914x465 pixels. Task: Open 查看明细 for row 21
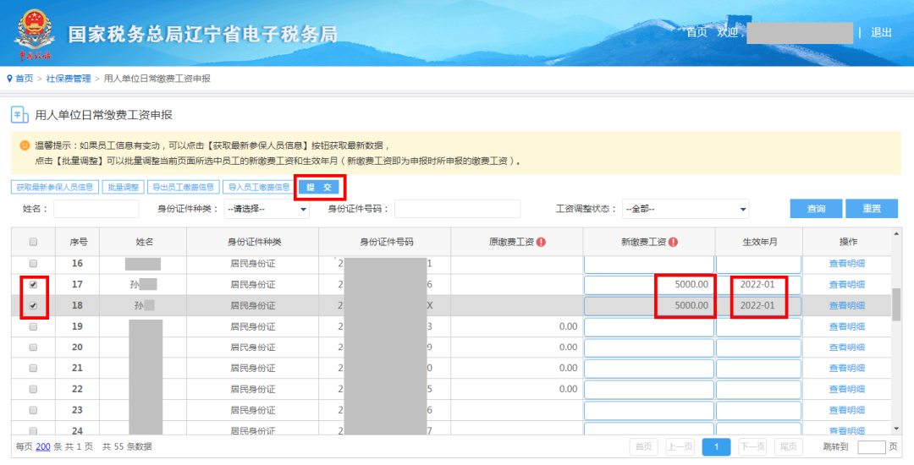(x=847, y=369)
